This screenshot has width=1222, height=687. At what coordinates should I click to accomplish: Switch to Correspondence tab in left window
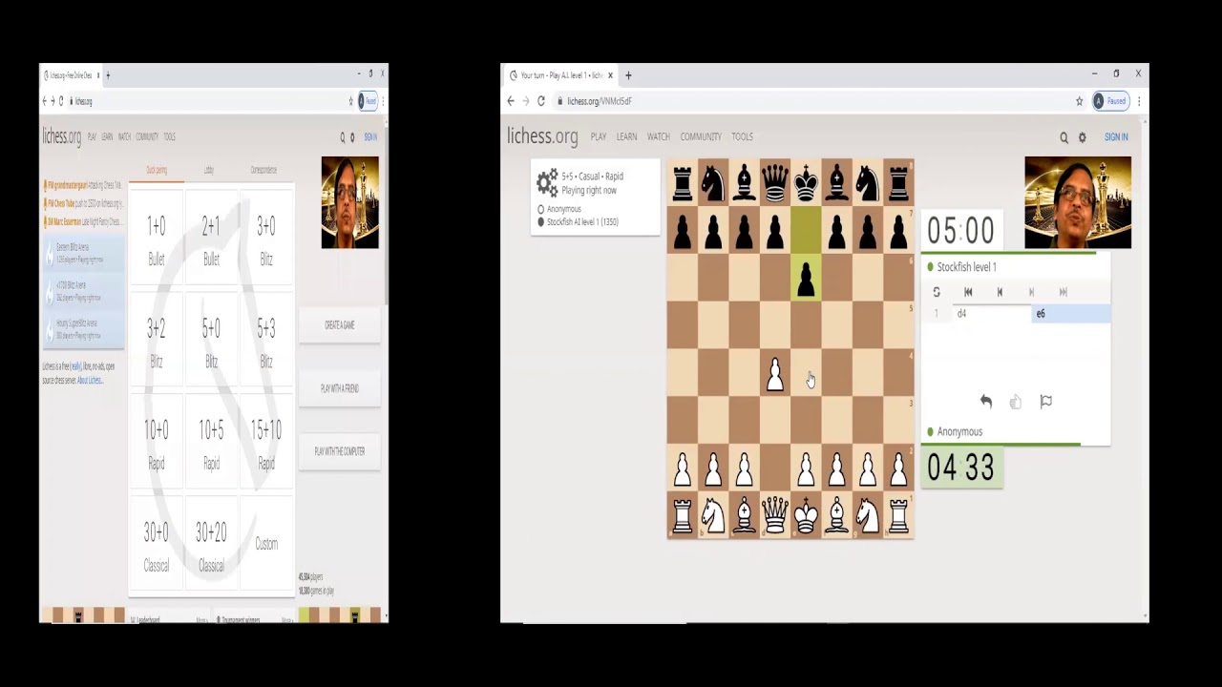coord(263,171)
